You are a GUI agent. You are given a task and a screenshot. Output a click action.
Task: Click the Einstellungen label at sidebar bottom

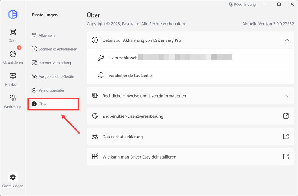[13, 186]
